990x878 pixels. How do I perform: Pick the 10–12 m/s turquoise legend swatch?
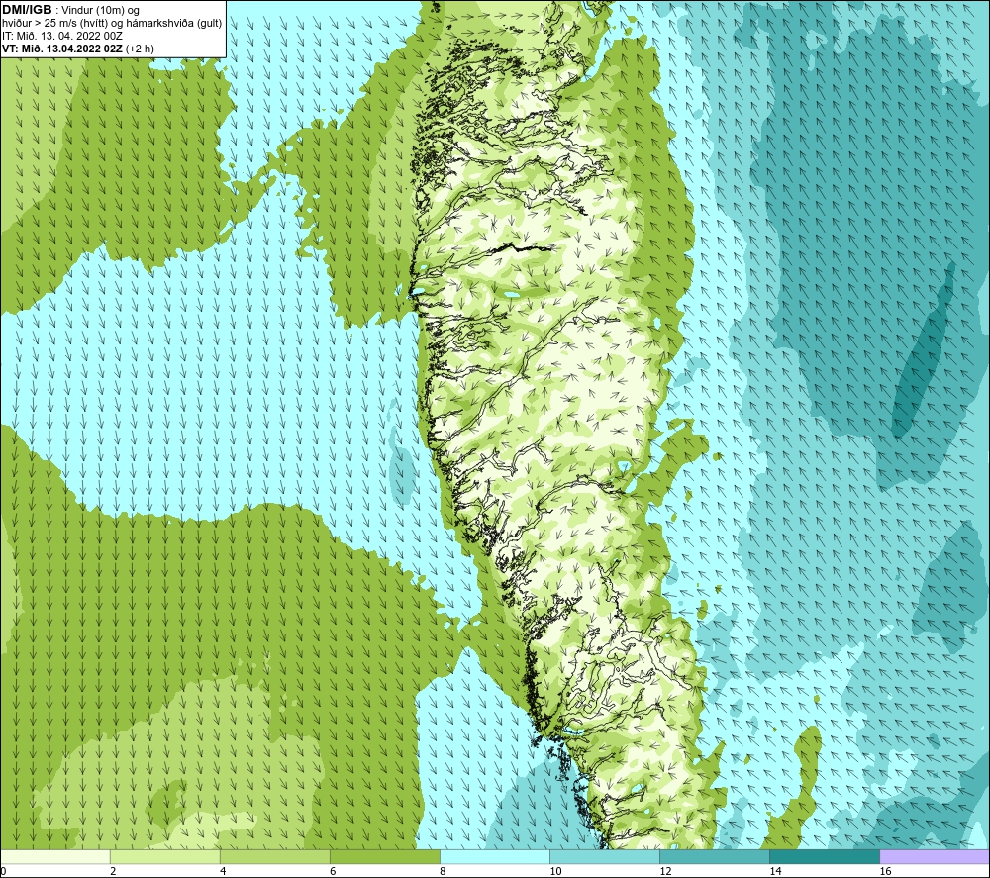tap(605, 856)
